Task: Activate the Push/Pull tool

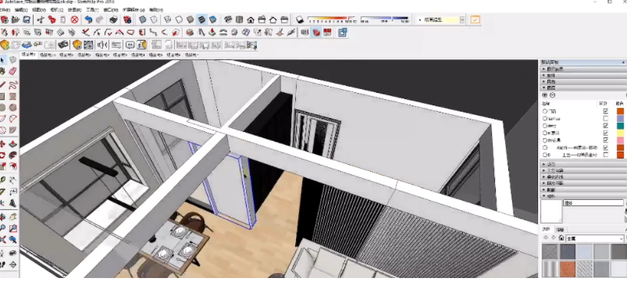Action: (12, 144)
